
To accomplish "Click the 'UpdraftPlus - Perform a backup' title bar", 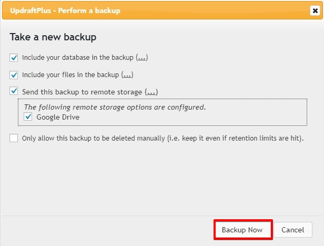I will point(163,10).
